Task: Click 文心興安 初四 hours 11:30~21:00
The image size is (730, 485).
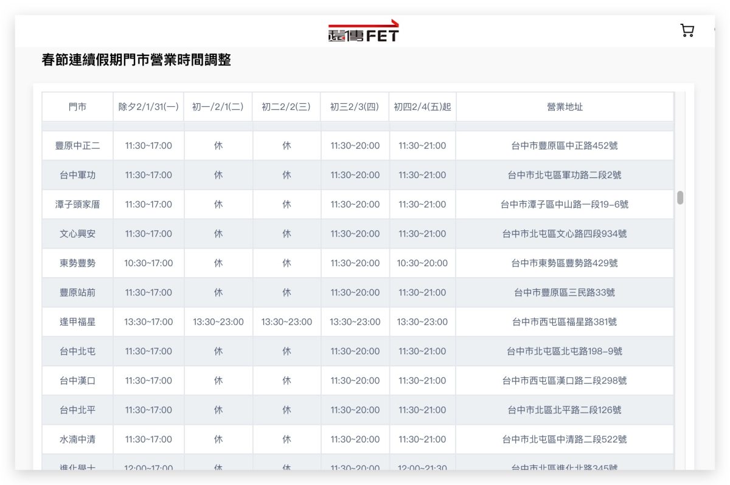Action: 422,233
